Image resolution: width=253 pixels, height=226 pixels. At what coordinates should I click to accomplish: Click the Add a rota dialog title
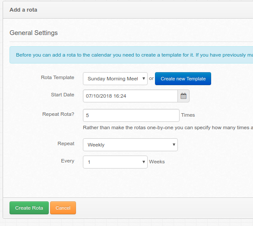[x=23, y=10]
